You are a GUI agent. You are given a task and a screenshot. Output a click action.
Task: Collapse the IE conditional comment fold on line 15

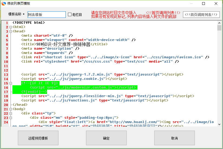pyautogui.click(x=11, y=83)
